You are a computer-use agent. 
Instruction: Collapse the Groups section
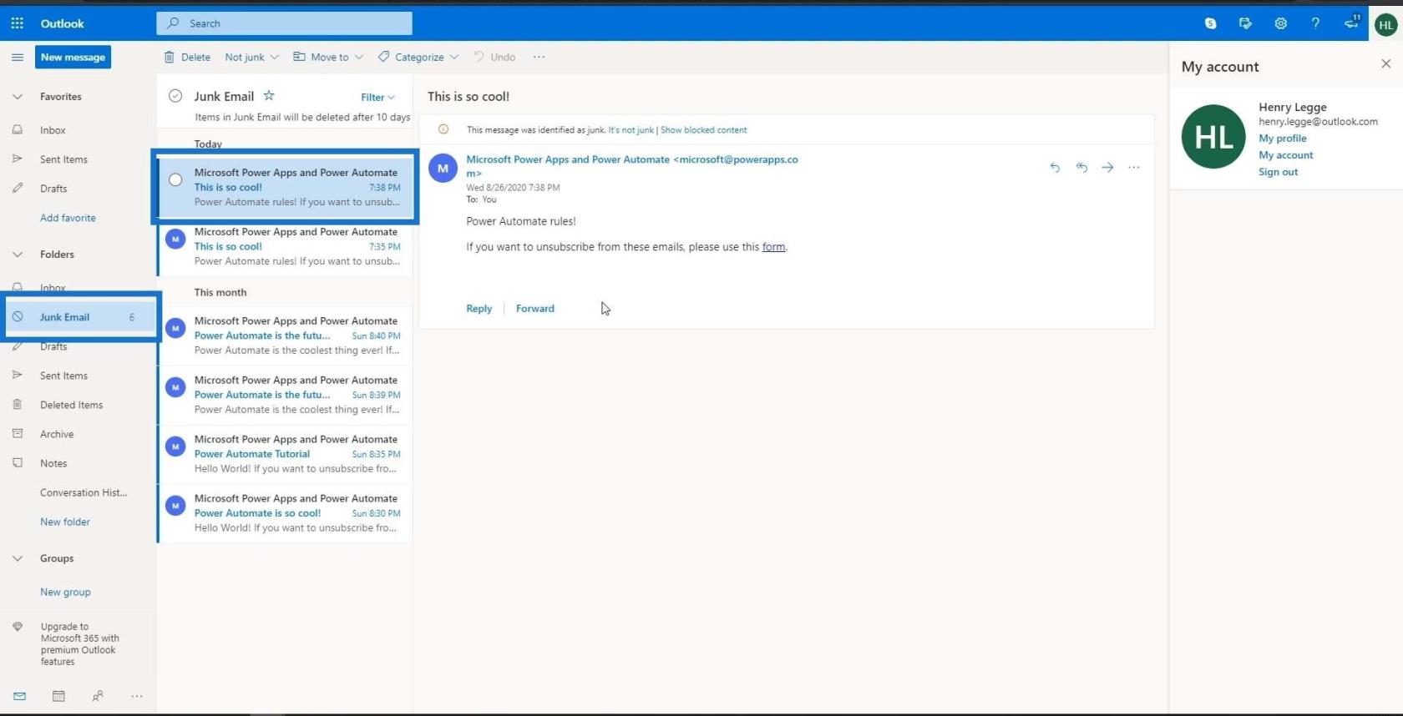click(17, 558)
